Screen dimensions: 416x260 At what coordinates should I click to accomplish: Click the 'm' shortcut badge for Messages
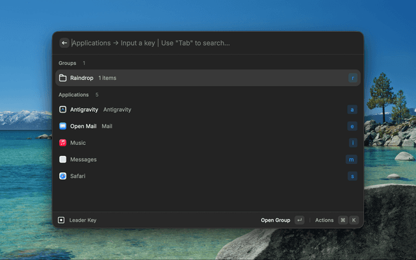[x=352, y=159]
